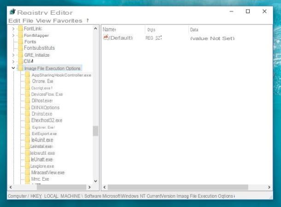The height and width of the screenshot is (207, 281).
Task: Click the GRE_Initialize folder icon
Action: [x=21, y=55]
